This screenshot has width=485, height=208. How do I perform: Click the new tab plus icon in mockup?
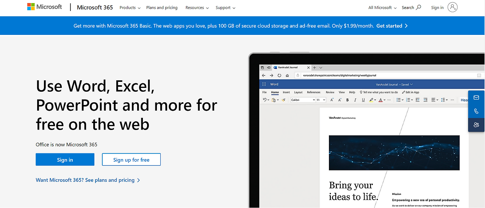[x=314, y=67]
